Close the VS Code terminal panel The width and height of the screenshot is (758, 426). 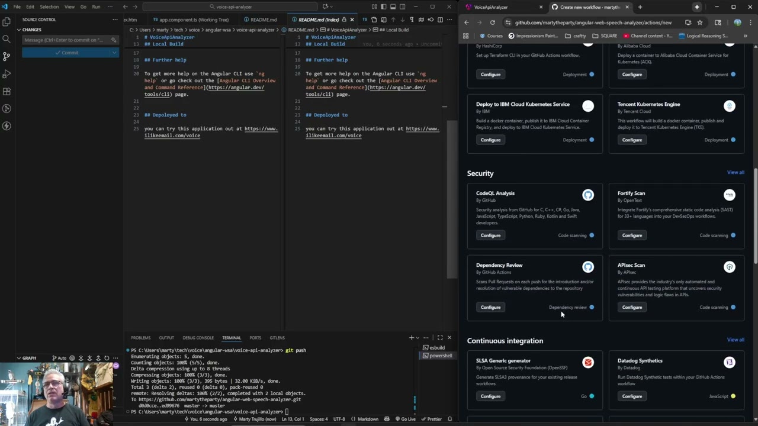449,337
